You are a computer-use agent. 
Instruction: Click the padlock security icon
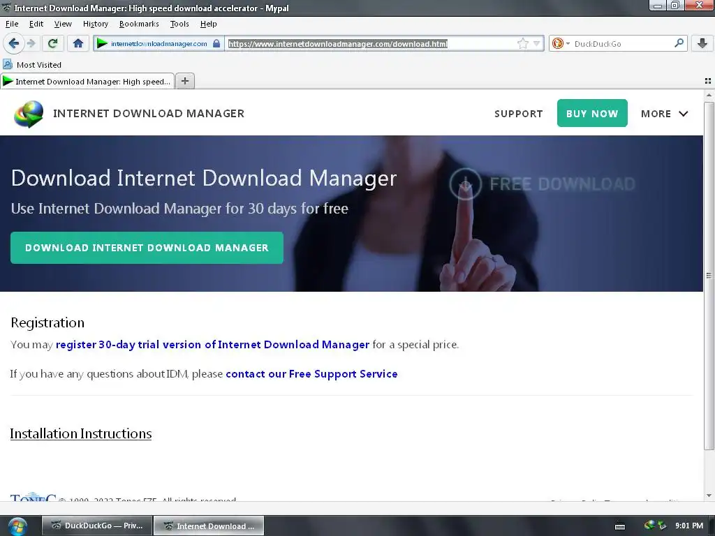pos(216,43)
